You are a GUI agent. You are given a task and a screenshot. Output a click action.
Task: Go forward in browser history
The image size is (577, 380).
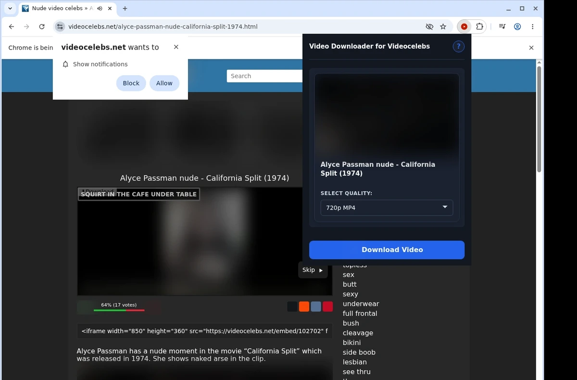pyautogui.click(x=26, y=26)
